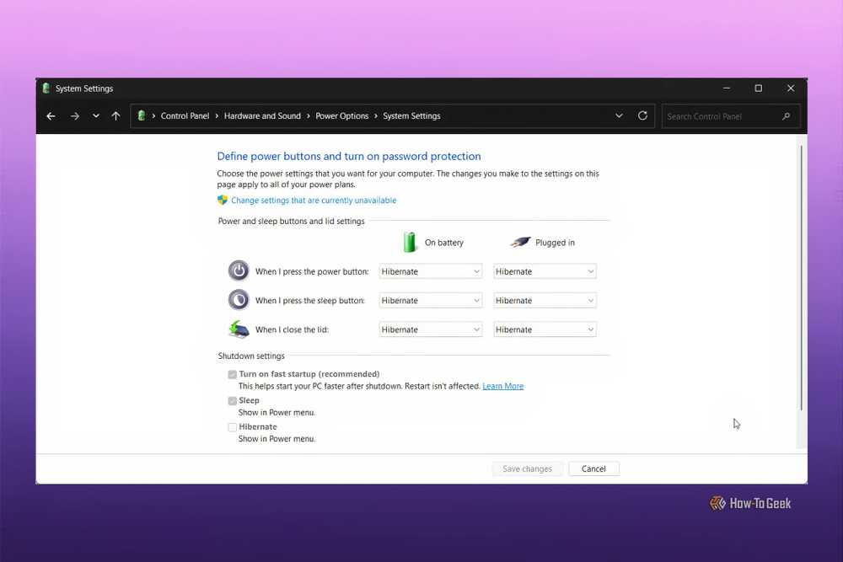Click the close the lid laptop icon
The image size is (843, 562).
pyautogui.click(x=239, y=329)
